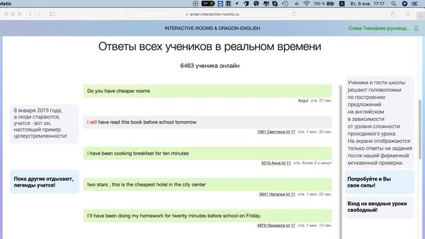Click timestamp 'отв. 1 мин. 33 сек.'

(x=315, y=131)
